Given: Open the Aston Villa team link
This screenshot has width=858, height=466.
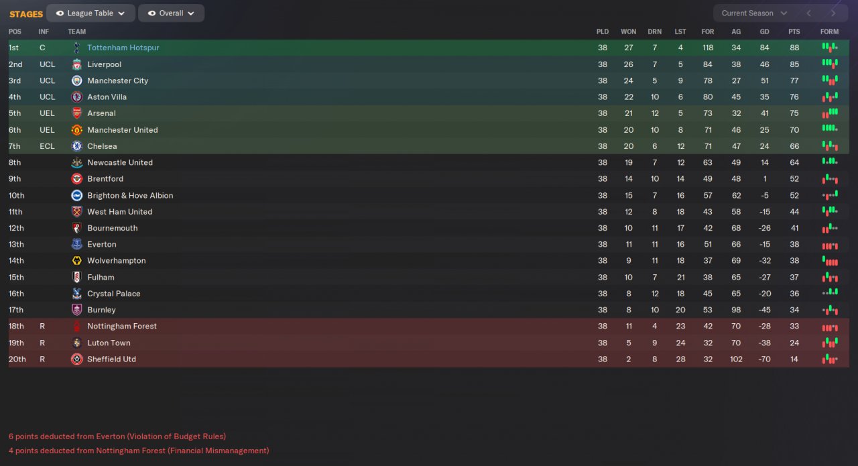Looking at the screenshot, I should pyautogui.click(x=107, y=97).
